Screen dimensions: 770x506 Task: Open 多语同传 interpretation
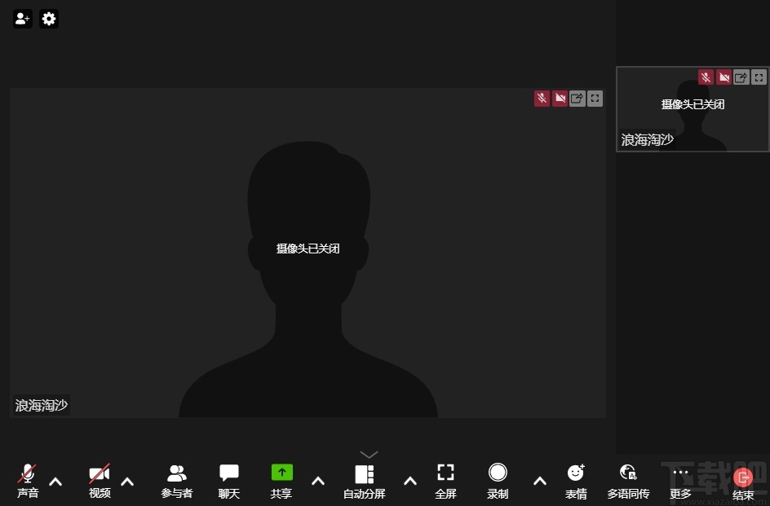[x=628, y=481]
